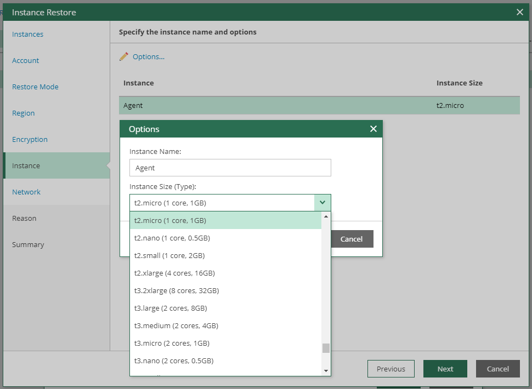This screenshot has width=532, height=389.
Task: Click the Instance Size column header
Action: pyautogui.click(x=460, y=83)
